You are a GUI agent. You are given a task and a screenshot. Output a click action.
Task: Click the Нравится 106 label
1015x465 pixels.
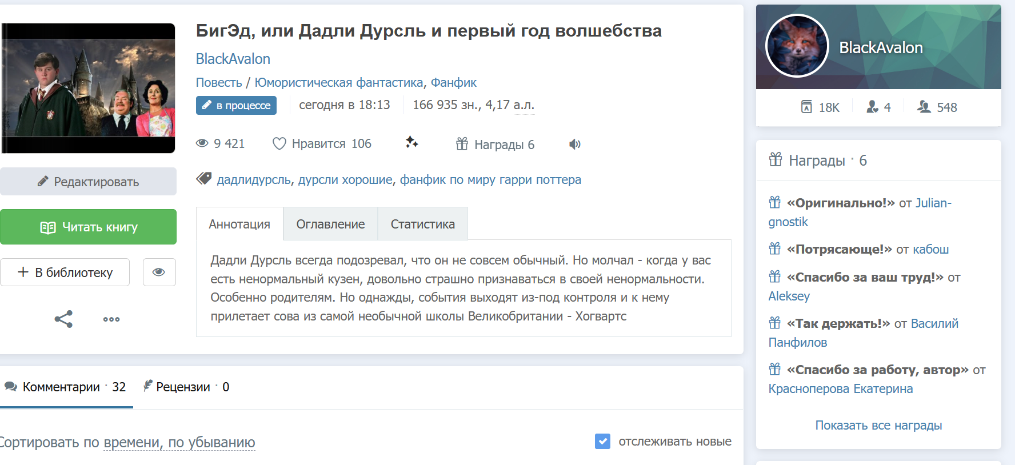point(331,144)
